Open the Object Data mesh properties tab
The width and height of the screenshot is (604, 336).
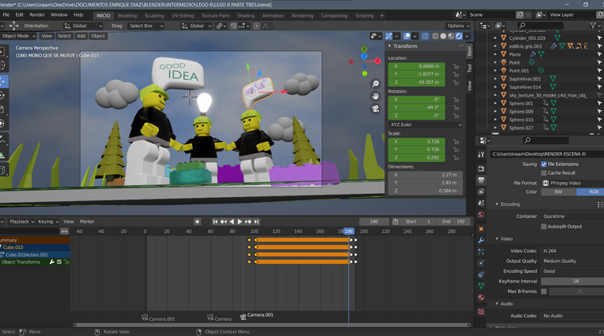point(481,286)
